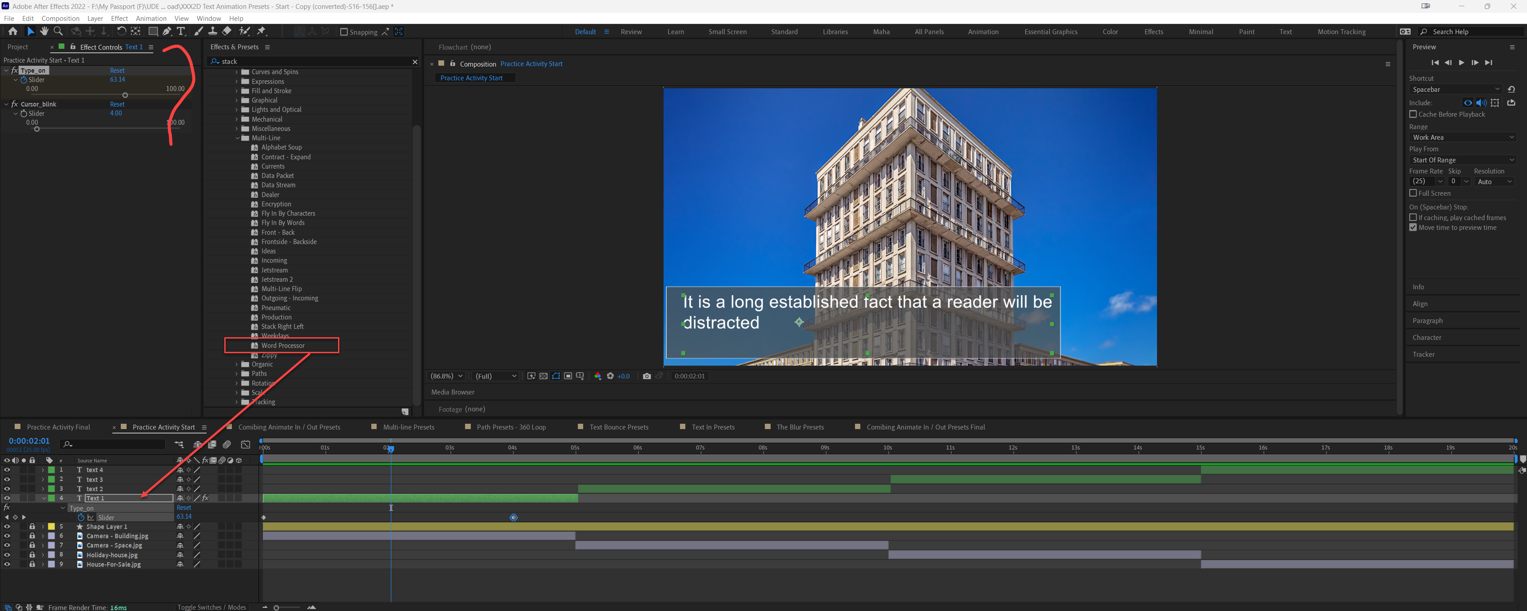Select the Pen tool
The image size is (1527, 611).
click(167, 32)
